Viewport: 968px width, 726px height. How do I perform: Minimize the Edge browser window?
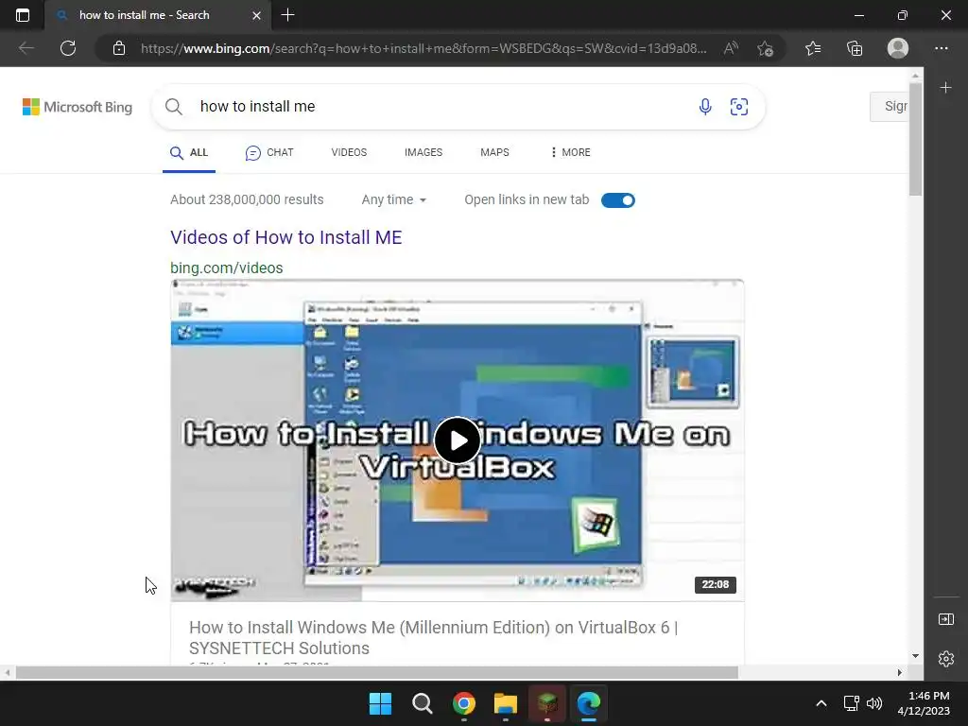point(858,15)
